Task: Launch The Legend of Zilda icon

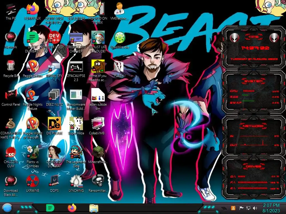Action: [76, 157]
